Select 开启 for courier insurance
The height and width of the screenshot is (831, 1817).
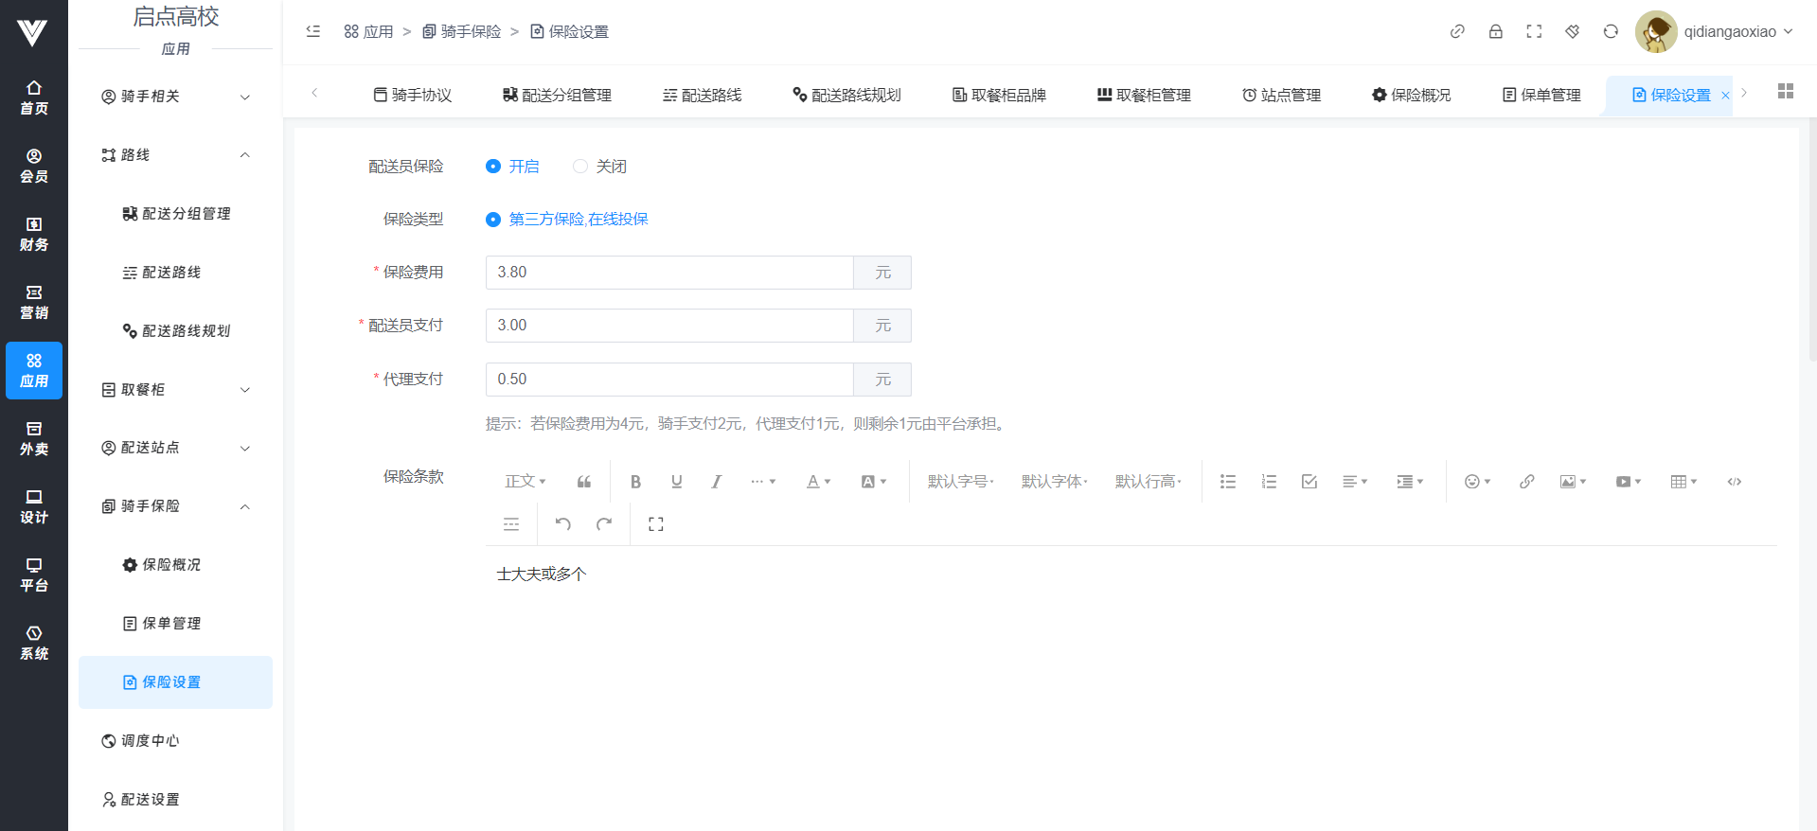click(493, 167)
